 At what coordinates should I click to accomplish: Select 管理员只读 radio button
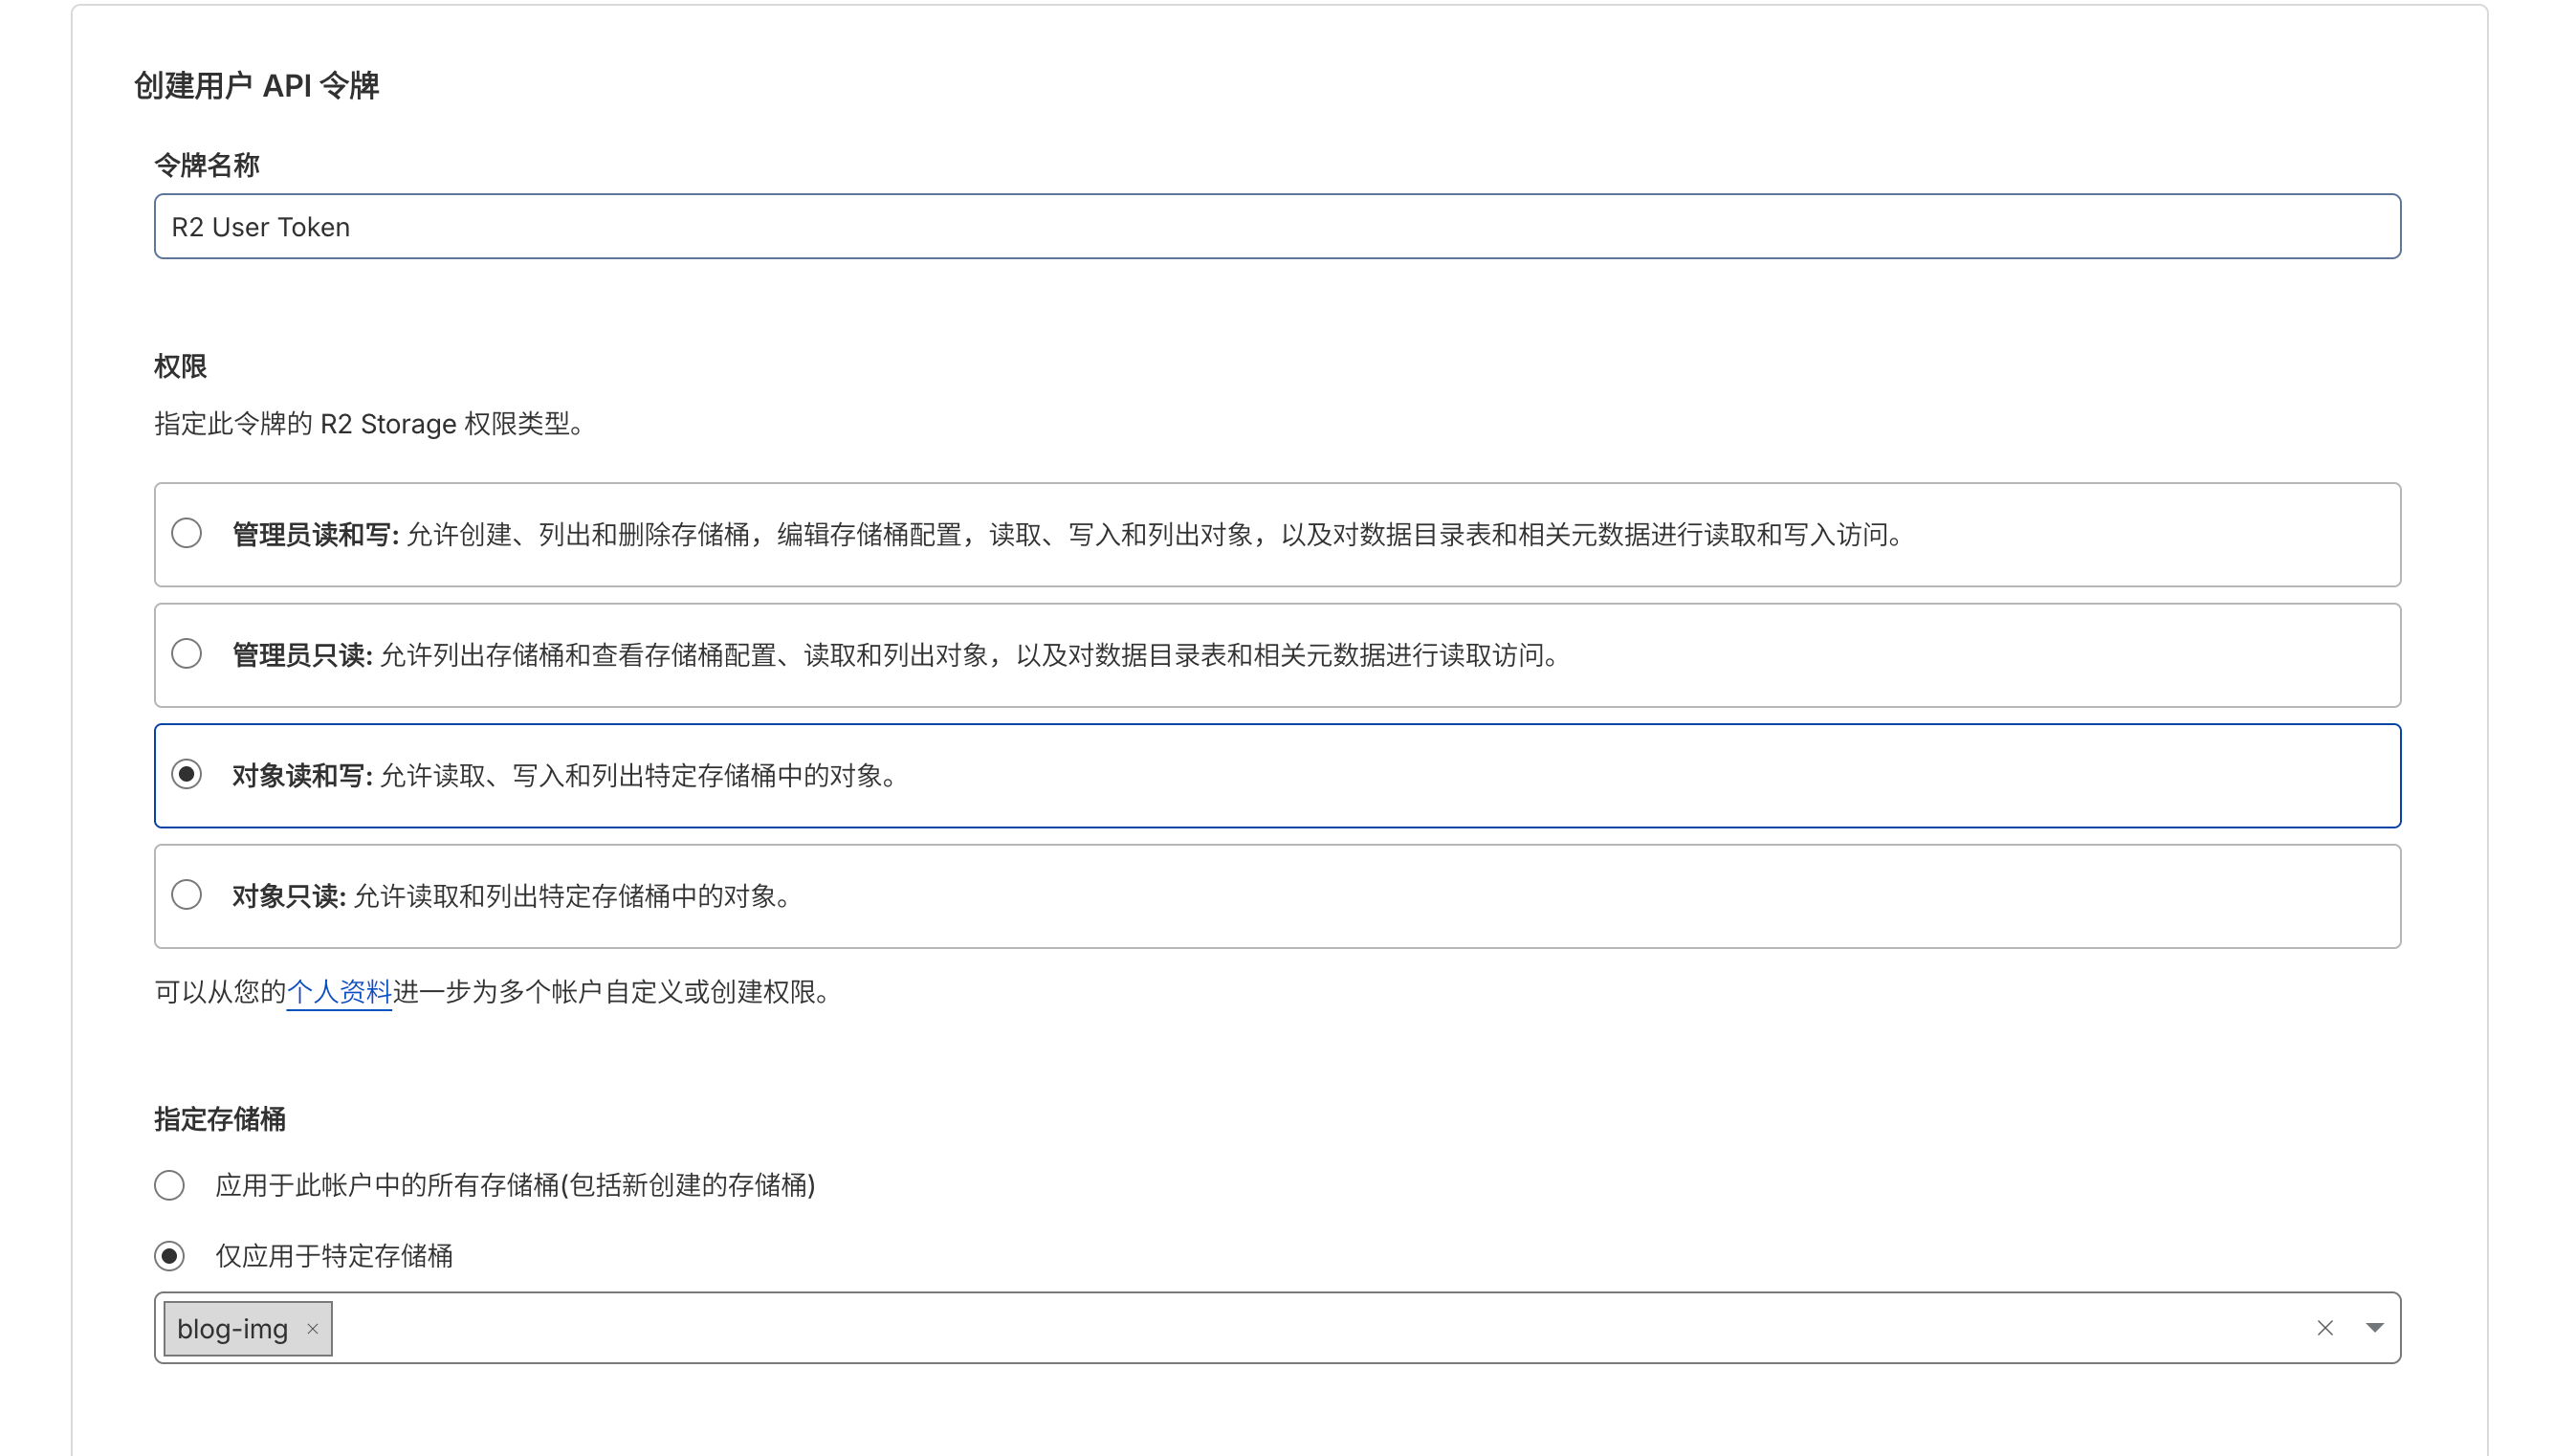pyautogui.click(x=186, y=654)
